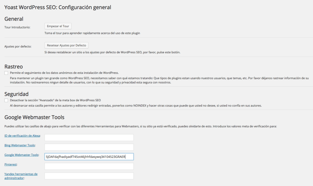Open the "Bing Webmaster Tools" link
The height and width of the screenshot is (186, 313).
coord(19,145)
